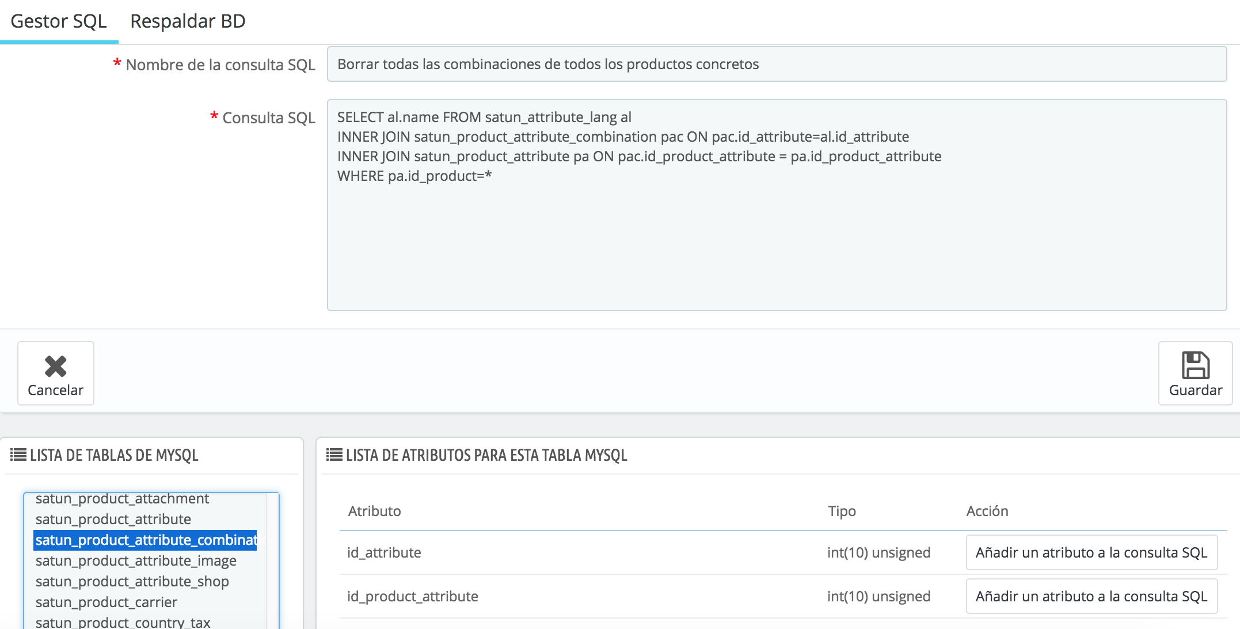
Task: Click the Atributo column header
Action: pos(375,511)
